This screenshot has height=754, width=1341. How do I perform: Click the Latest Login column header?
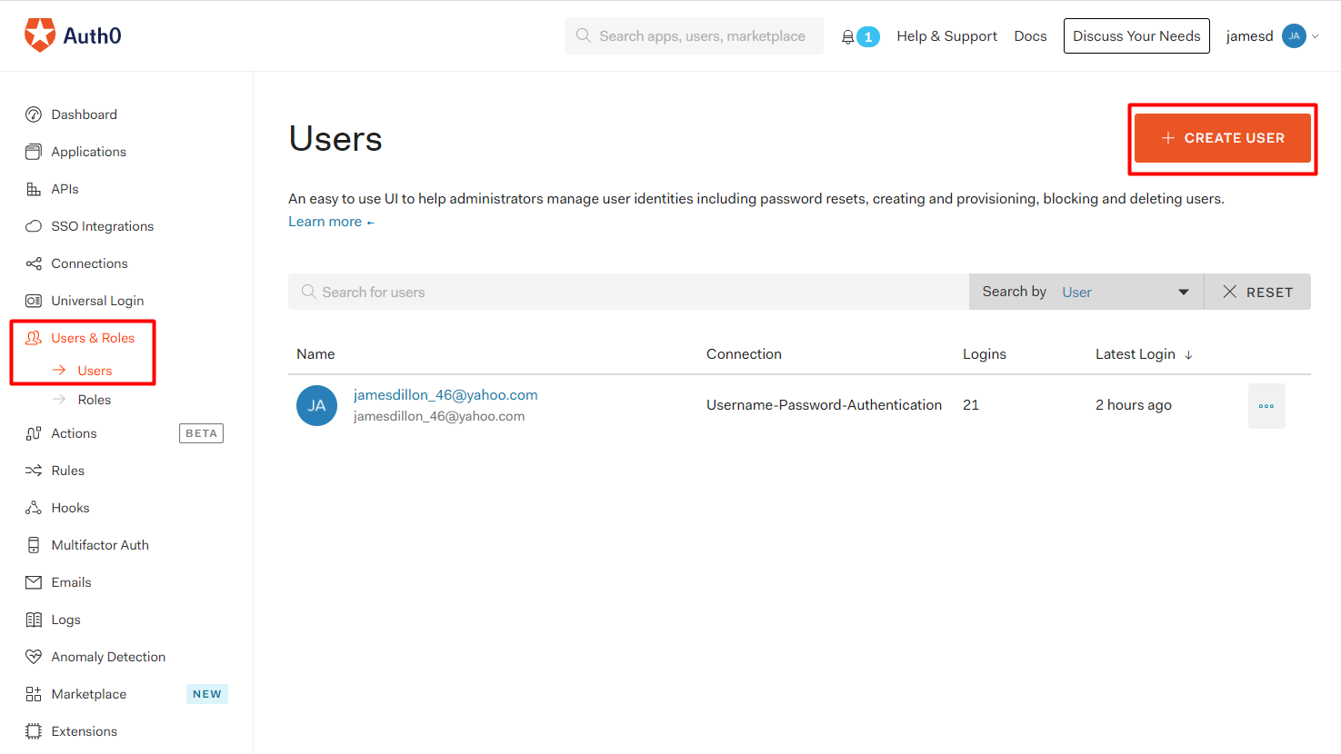(1136, 354)
